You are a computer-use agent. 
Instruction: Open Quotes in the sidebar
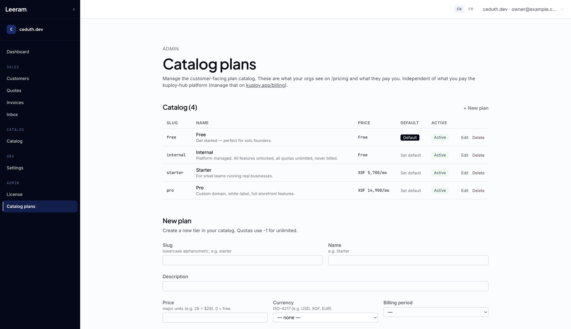40,91
